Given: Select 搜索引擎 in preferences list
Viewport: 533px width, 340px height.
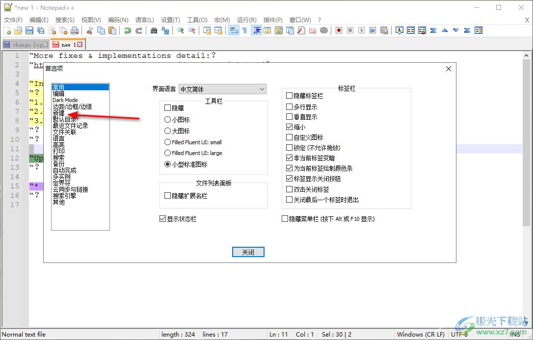Looking at the screenshot, I should [x=65, y=196].
